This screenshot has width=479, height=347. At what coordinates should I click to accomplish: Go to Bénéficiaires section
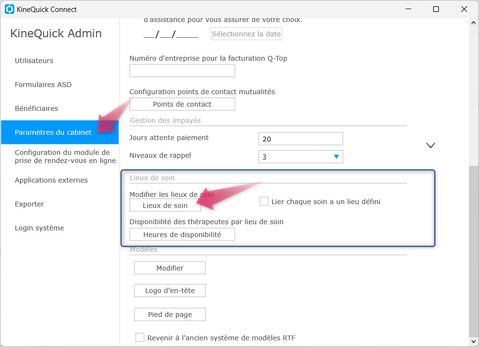(36, 108)
